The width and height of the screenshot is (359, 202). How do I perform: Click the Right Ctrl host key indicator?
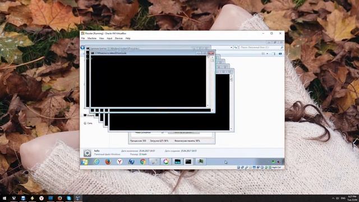tap(277, 168)
